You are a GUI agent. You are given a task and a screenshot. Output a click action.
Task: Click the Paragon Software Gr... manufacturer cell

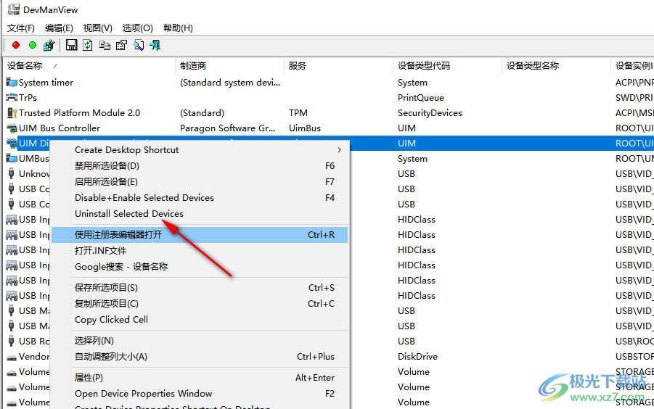point(227,128)
